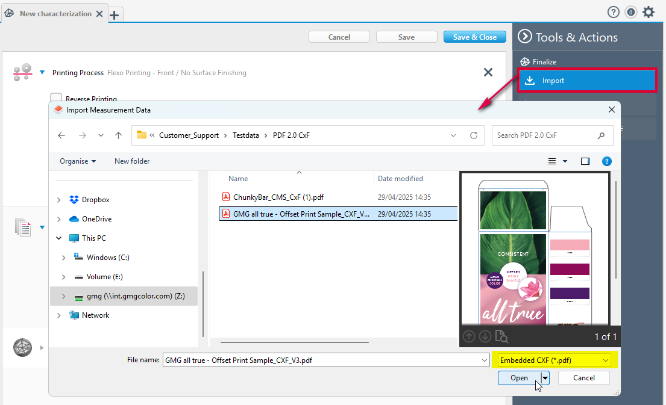This screenshot has width=666, height=405.
Task: Click the previous-page arrow in the preview pane
Action: (x=469, y=337)
